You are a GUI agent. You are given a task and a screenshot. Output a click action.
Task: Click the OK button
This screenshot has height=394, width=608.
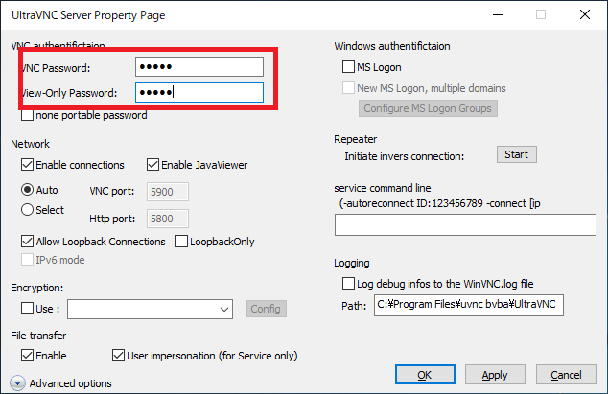(425, 375)
